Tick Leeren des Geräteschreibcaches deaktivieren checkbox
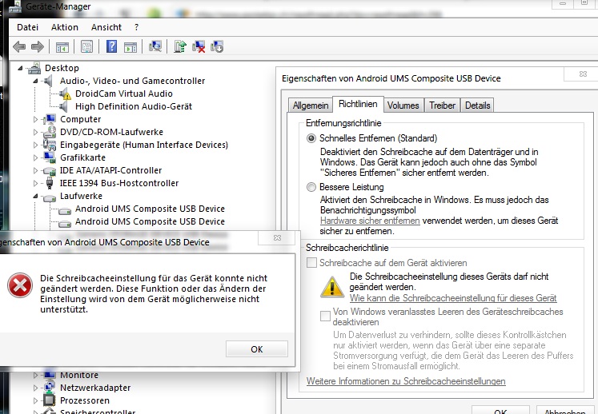The image size is (598, 414). click(325, 316)
